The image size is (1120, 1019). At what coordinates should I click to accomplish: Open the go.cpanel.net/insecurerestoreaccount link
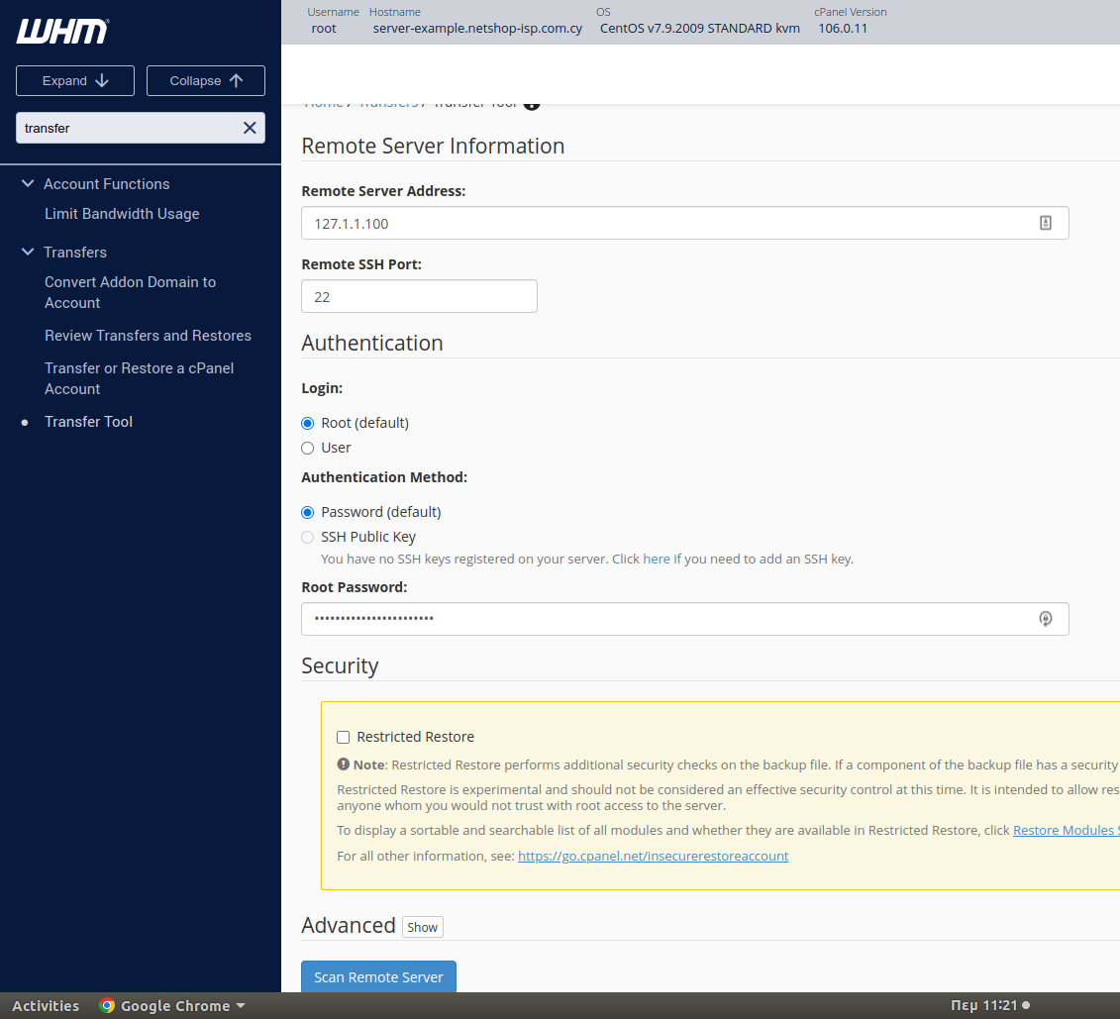[653, 856]
